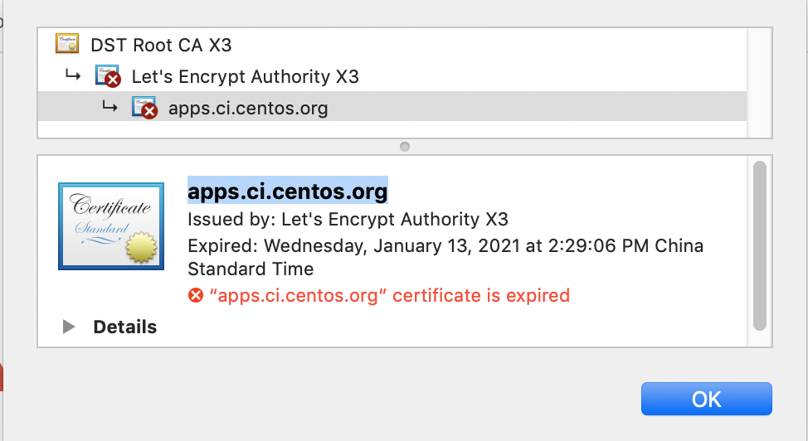Expand the Details disclosure triangle

click(x=69, y=327)
